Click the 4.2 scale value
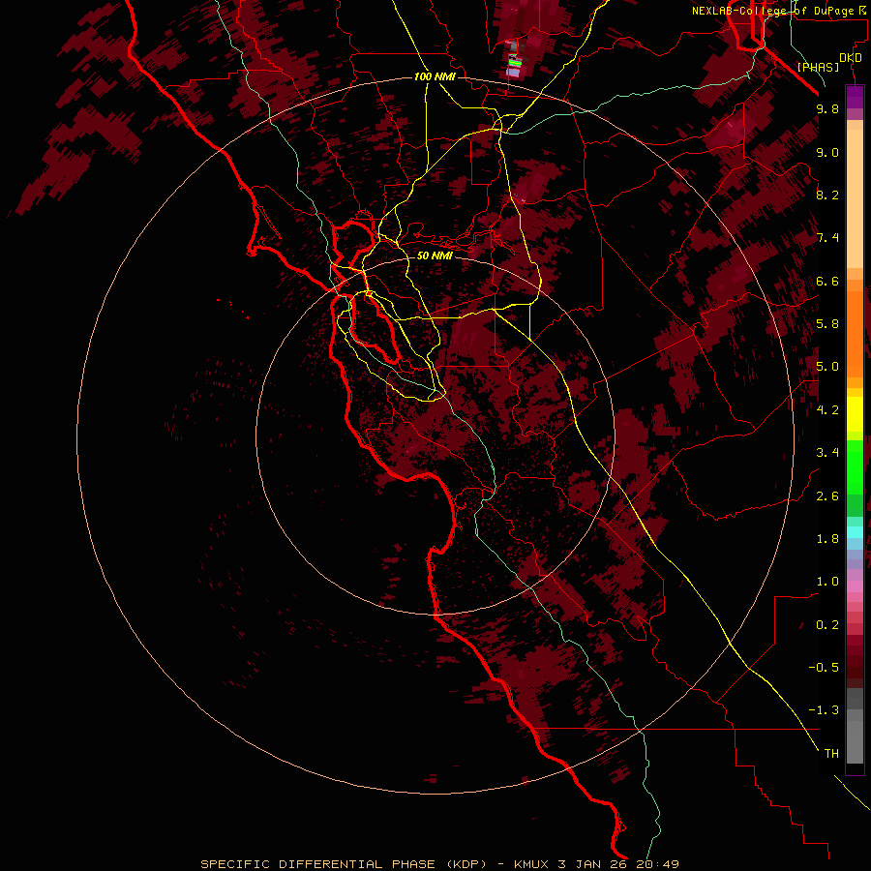This screenshot has height=871, width=871. 827,410
